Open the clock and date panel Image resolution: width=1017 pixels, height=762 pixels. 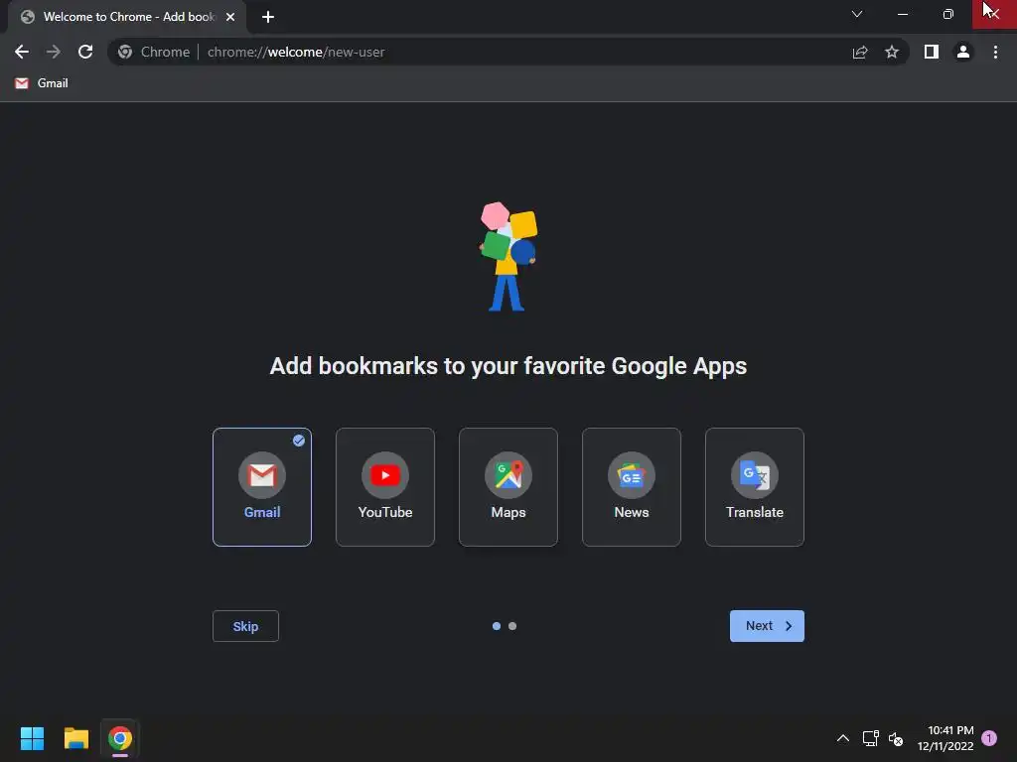[945, 738]
